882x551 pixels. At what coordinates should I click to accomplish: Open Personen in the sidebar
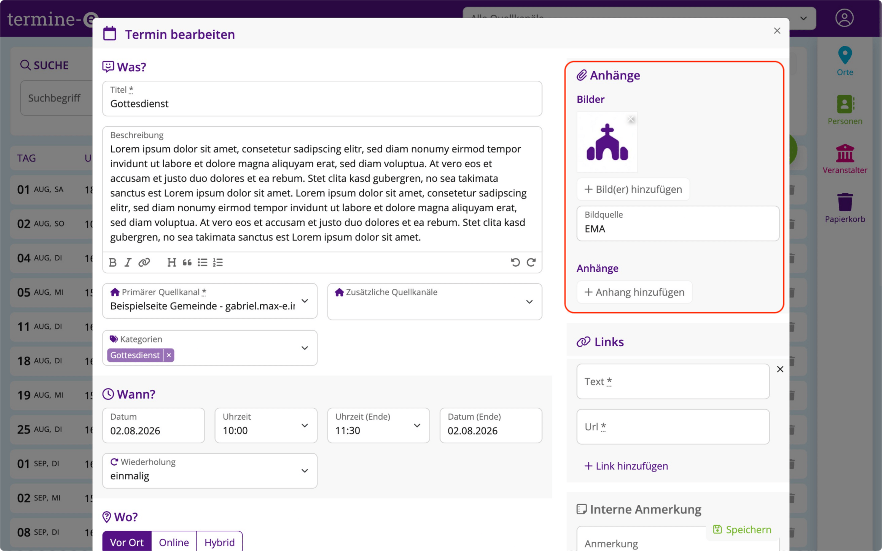tap(845, 110)
